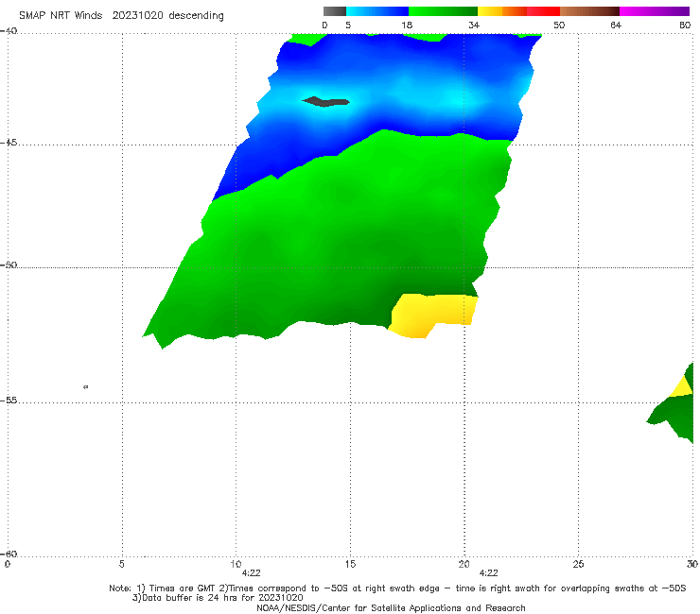Click the NOAA/NESDIS credit line

(x=391, y=608)
